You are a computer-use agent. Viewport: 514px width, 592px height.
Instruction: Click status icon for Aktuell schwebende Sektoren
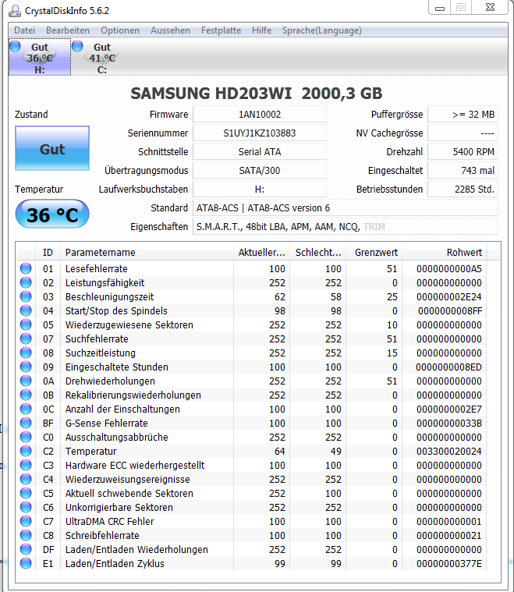coord(26,493)
